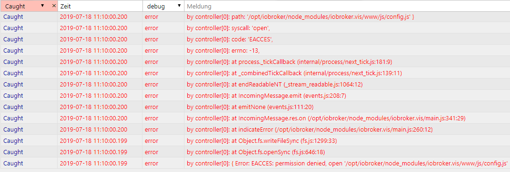This screenshot has width=510, height=172.
Task: Click the _combinedTickCallback log message
Action: [294, 73]
